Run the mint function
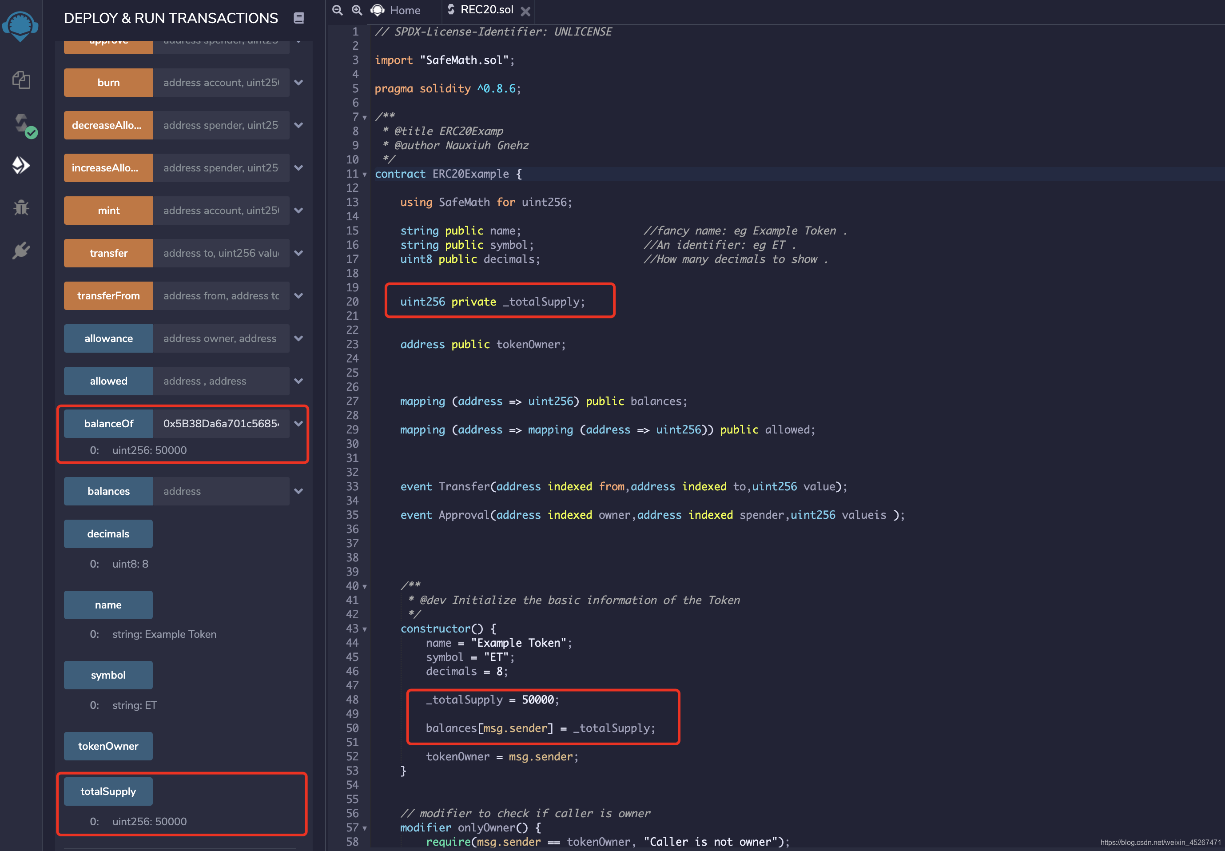1225x851 pixels. click(x=108, y=211)
